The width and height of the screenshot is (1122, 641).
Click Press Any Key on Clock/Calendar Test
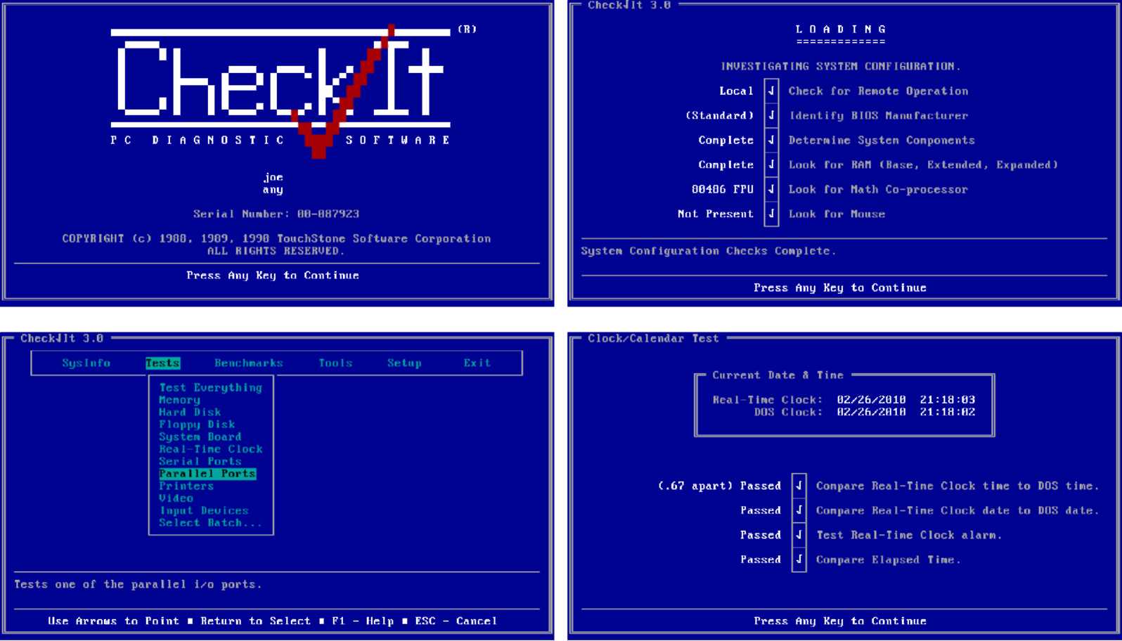(x=840, y=621)
